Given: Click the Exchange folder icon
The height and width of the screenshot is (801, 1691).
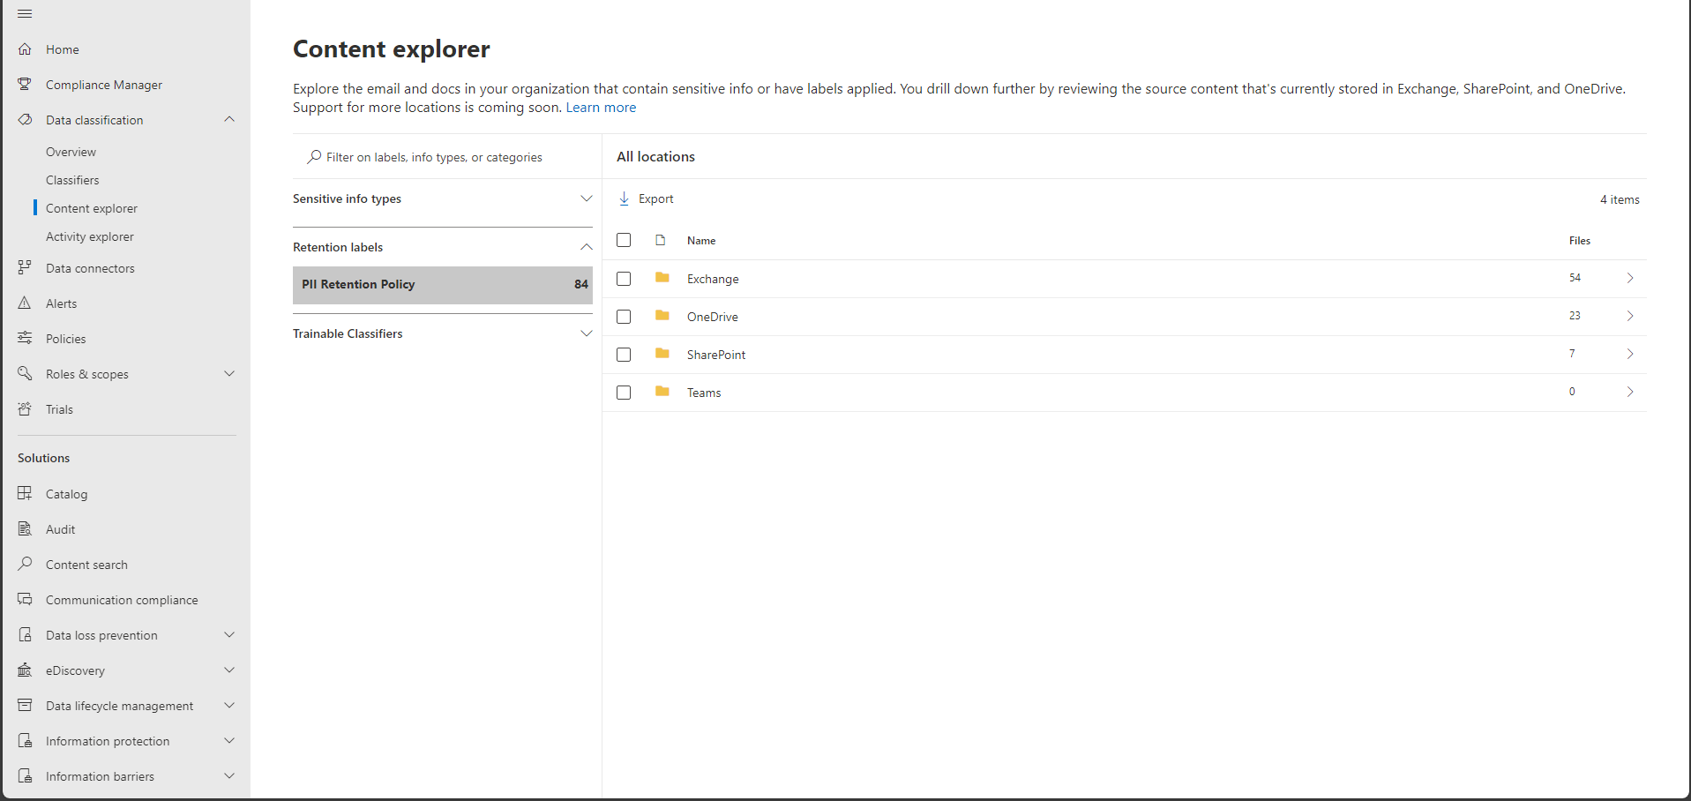Looking at the screenshot, I should (x=662, y=278).
